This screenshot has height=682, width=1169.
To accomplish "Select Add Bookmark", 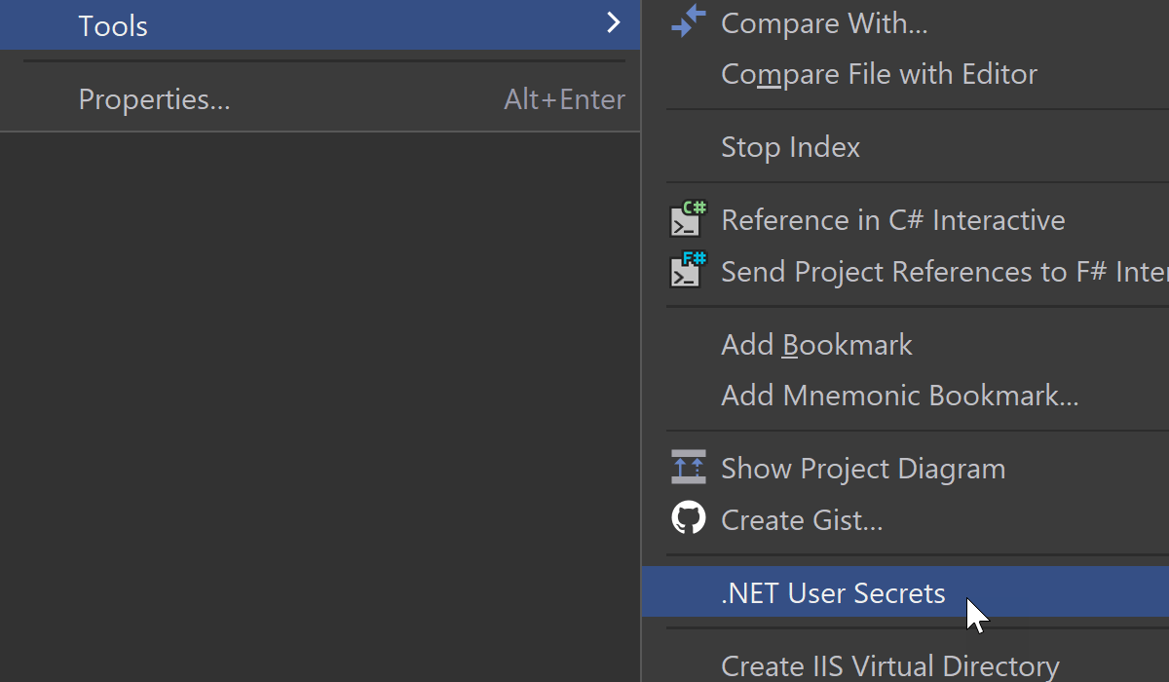I will tap(816, 345).
